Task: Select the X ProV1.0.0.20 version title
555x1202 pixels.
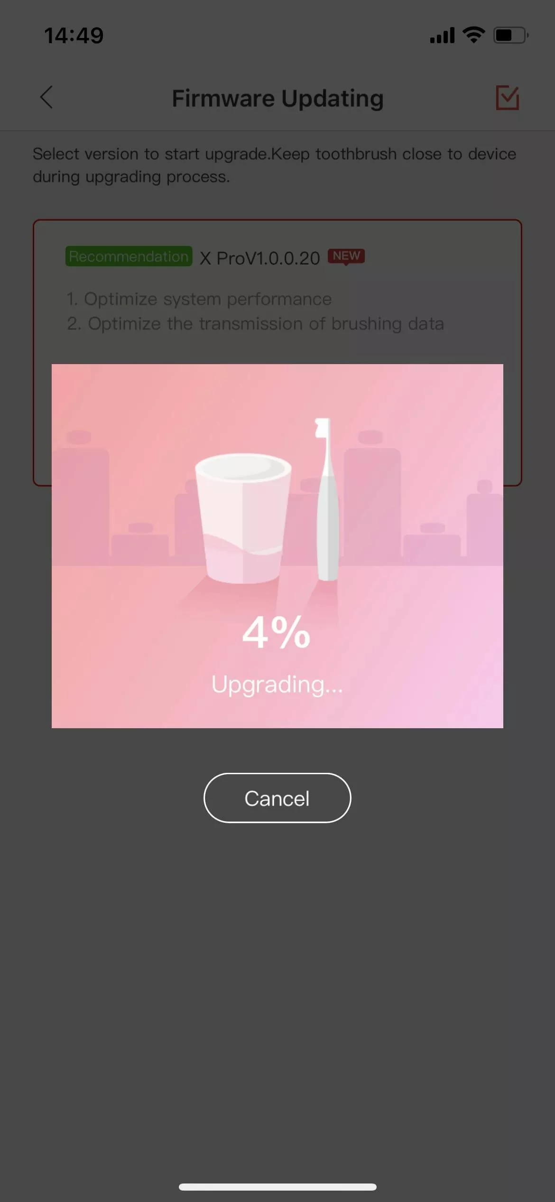Action: coord(259,258)
